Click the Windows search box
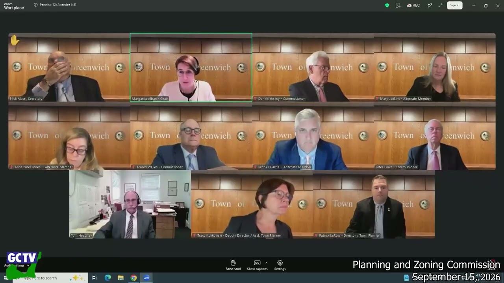This screenshot has width=504, height=283. click(x=50, y=278)
